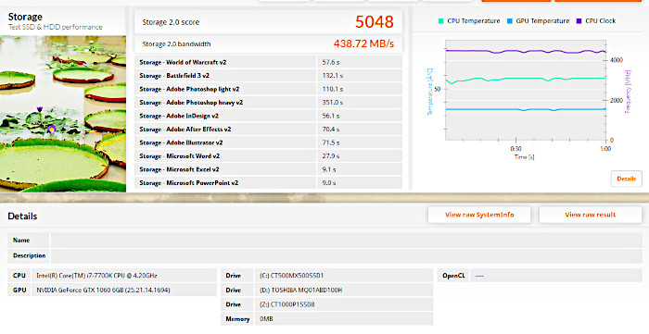
Task: Click the (D:) TOSHIBA MQ01ABD100H drive entry
Action: pyautogui.click(x=344, y=290)
